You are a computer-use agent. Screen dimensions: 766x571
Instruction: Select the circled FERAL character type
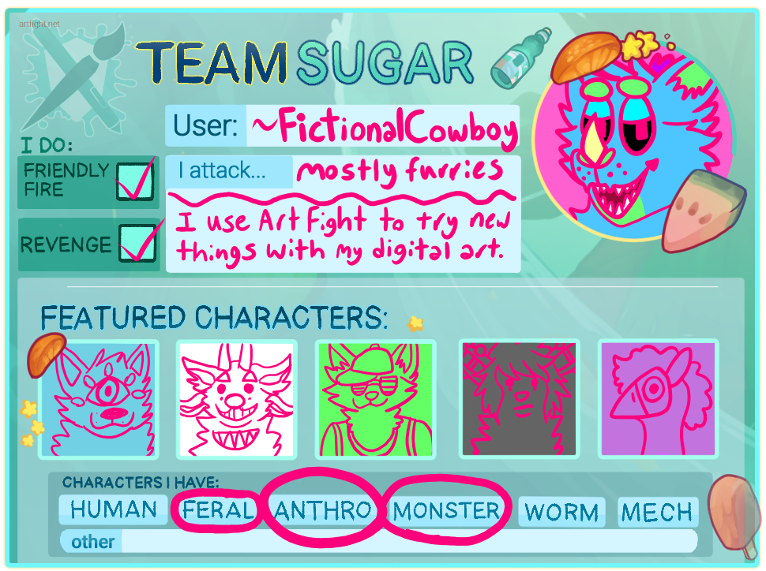[218, 510]
